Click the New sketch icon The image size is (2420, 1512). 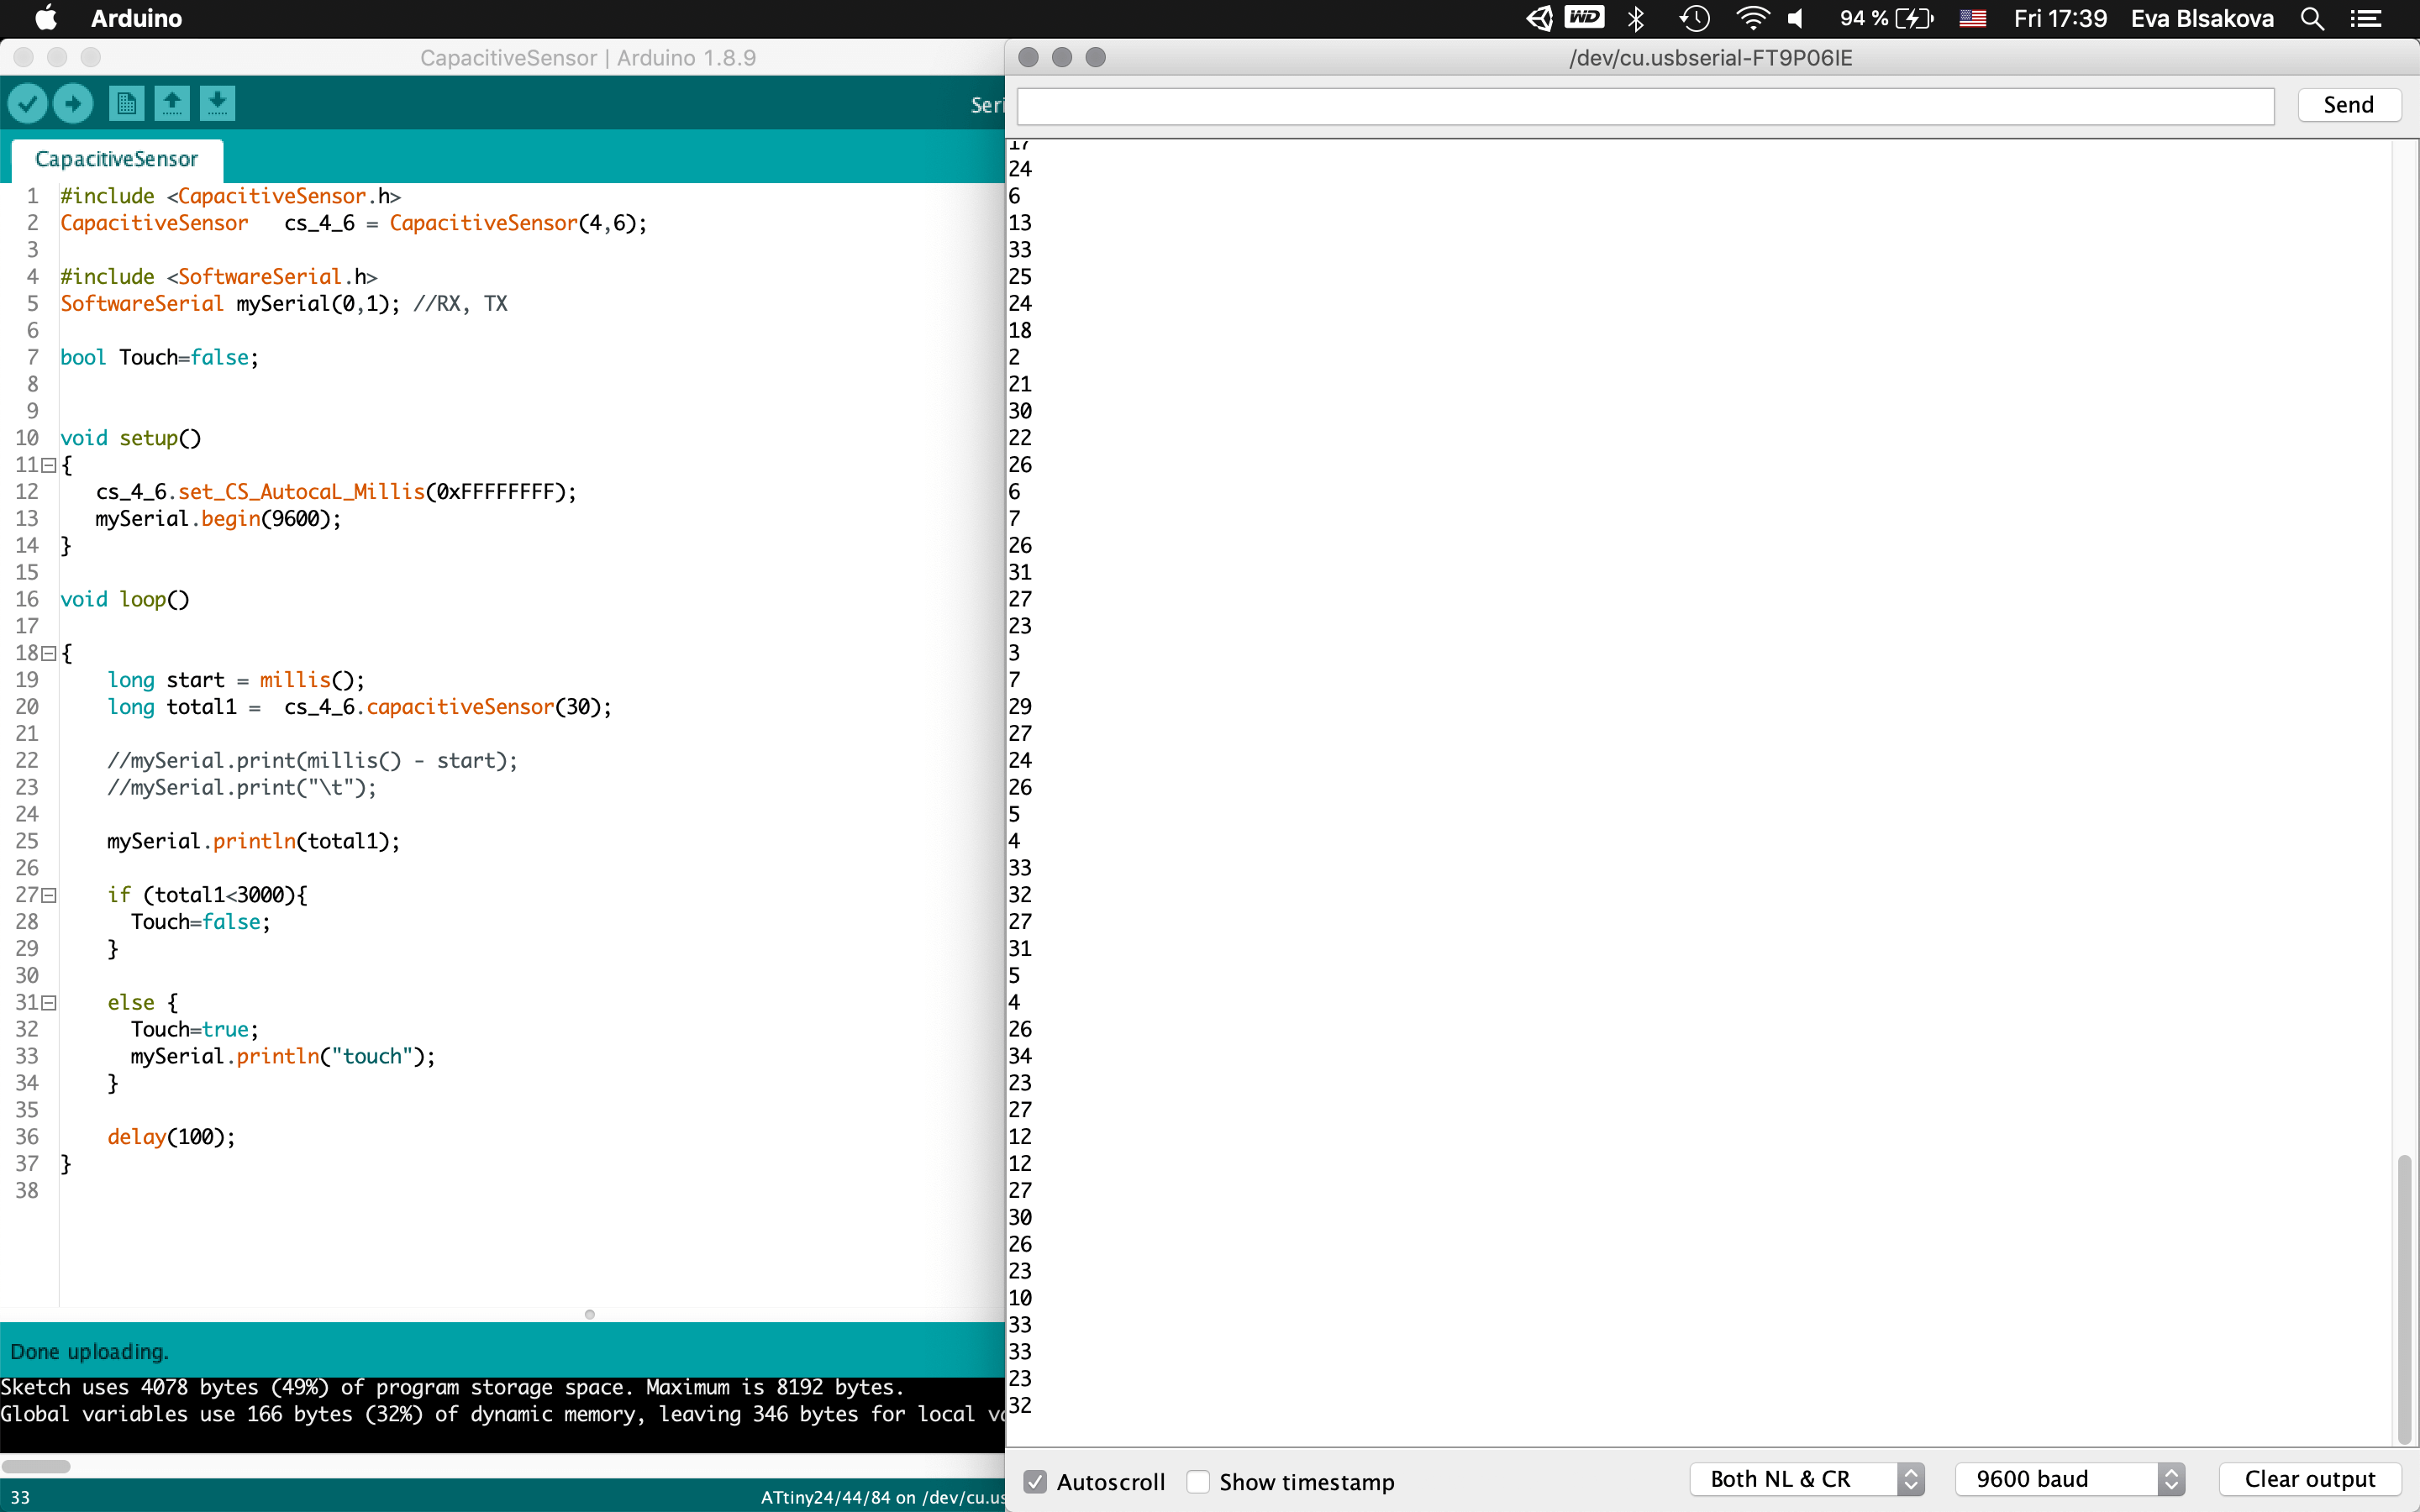[x=126, y=103]
